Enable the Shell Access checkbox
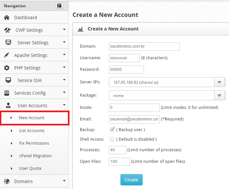This screenshot has height=189, width=229. coord(112,139)
